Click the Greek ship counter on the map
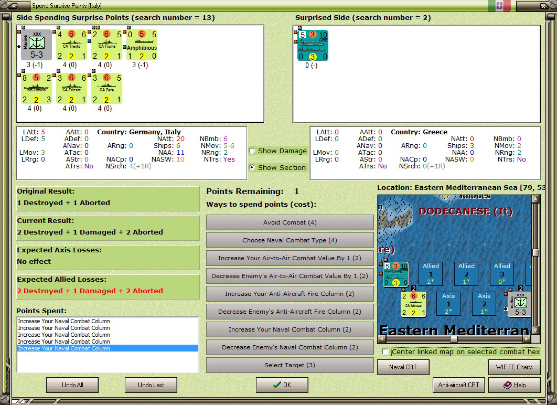 (395, 274)
